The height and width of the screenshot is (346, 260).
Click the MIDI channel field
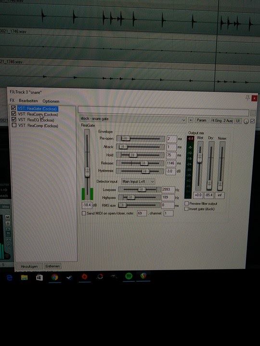coord(168,213)
